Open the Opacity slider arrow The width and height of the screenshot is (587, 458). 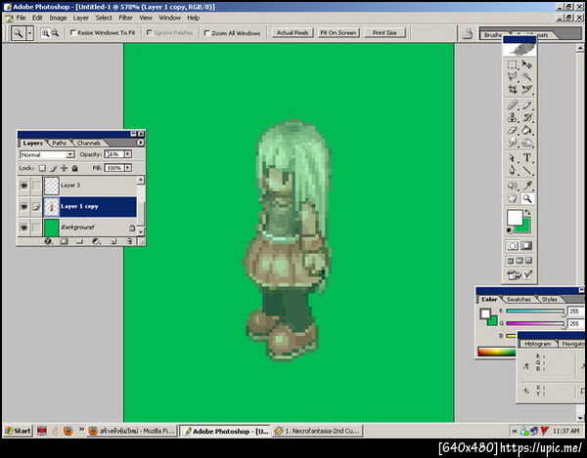click(x=128, y=154)
